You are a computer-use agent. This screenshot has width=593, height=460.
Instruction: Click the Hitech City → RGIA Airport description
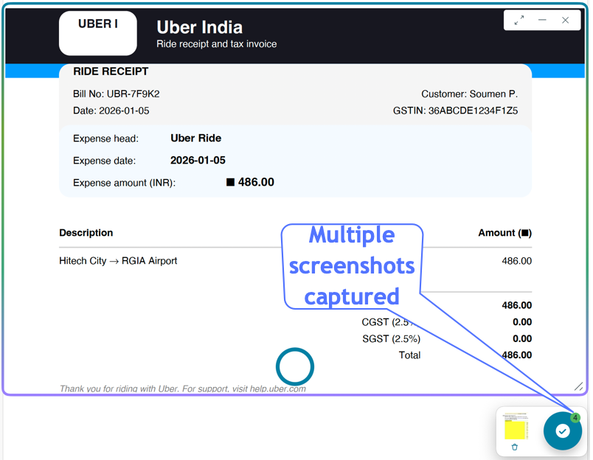(118, 261)
